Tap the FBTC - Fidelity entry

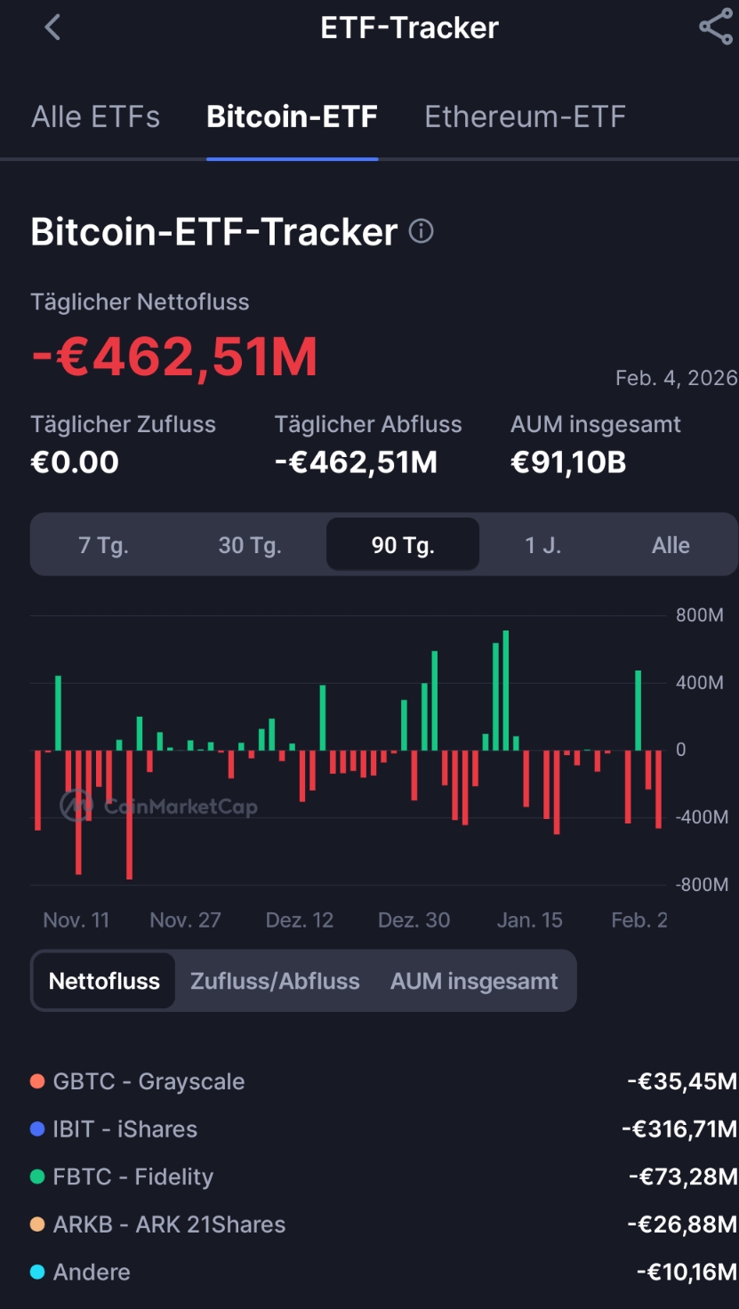[133, 1176]
